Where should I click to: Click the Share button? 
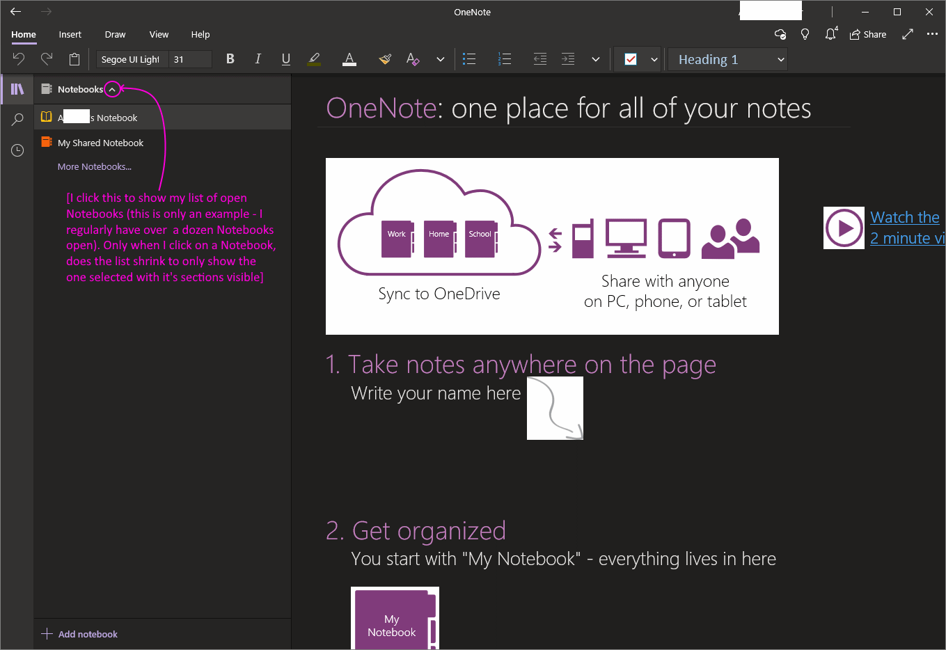tap(868, 34)
